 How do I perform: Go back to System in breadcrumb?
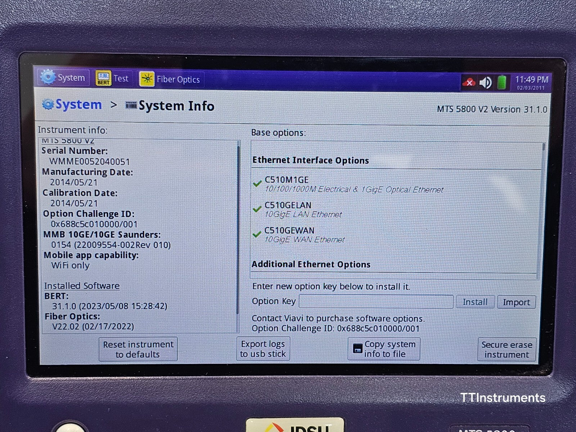(78, 105)
